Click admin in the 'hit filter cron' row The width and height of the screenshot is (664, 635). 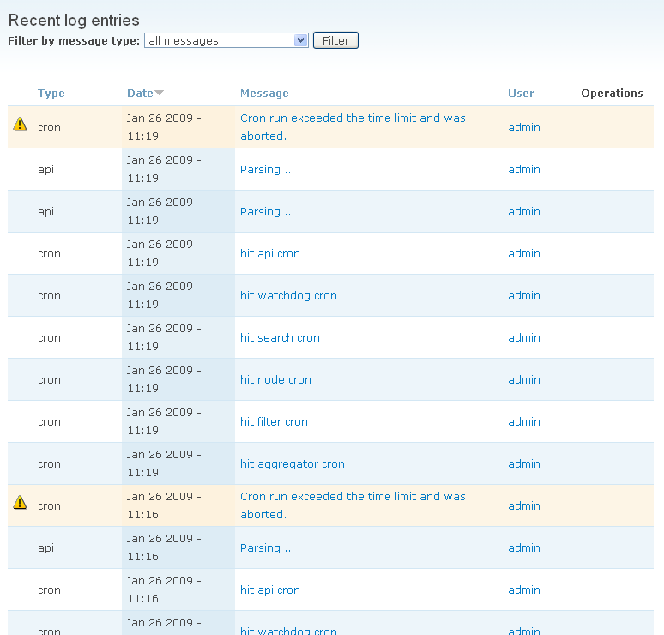click(x=524, y=421)
